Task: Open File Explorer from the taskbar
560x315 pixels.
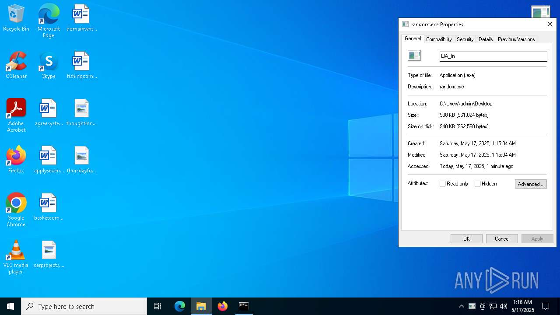Action: click(x=201, y=306)
